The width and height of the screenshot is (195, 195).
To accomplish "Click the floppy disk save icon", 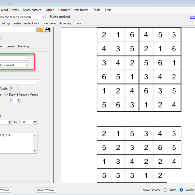I will [48, 30].
